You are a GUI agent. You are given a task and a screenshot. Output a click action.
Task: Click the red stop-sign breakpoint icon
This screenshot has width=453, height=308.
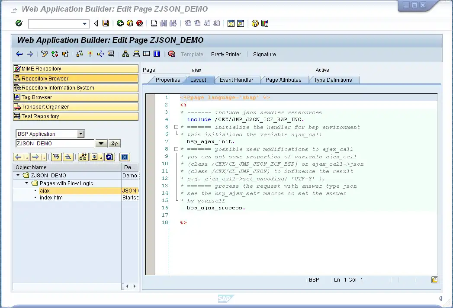[x=171, y=54]
